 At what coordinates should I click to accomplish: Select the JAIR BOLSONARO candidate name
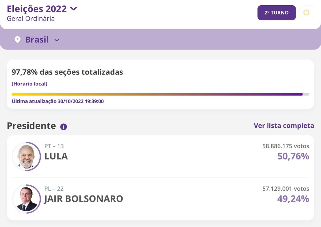84,199
